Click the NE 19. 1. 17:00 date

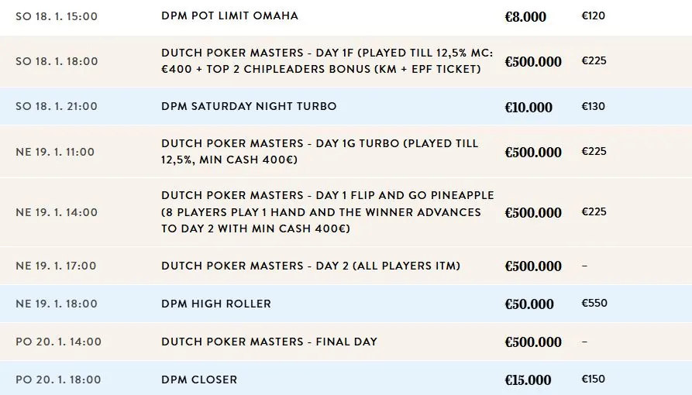[56, 266]
